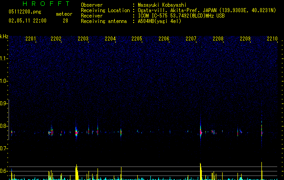Click the 2207 time marker
The height and width of the screenshot is (180, 284).
[191, 39]
